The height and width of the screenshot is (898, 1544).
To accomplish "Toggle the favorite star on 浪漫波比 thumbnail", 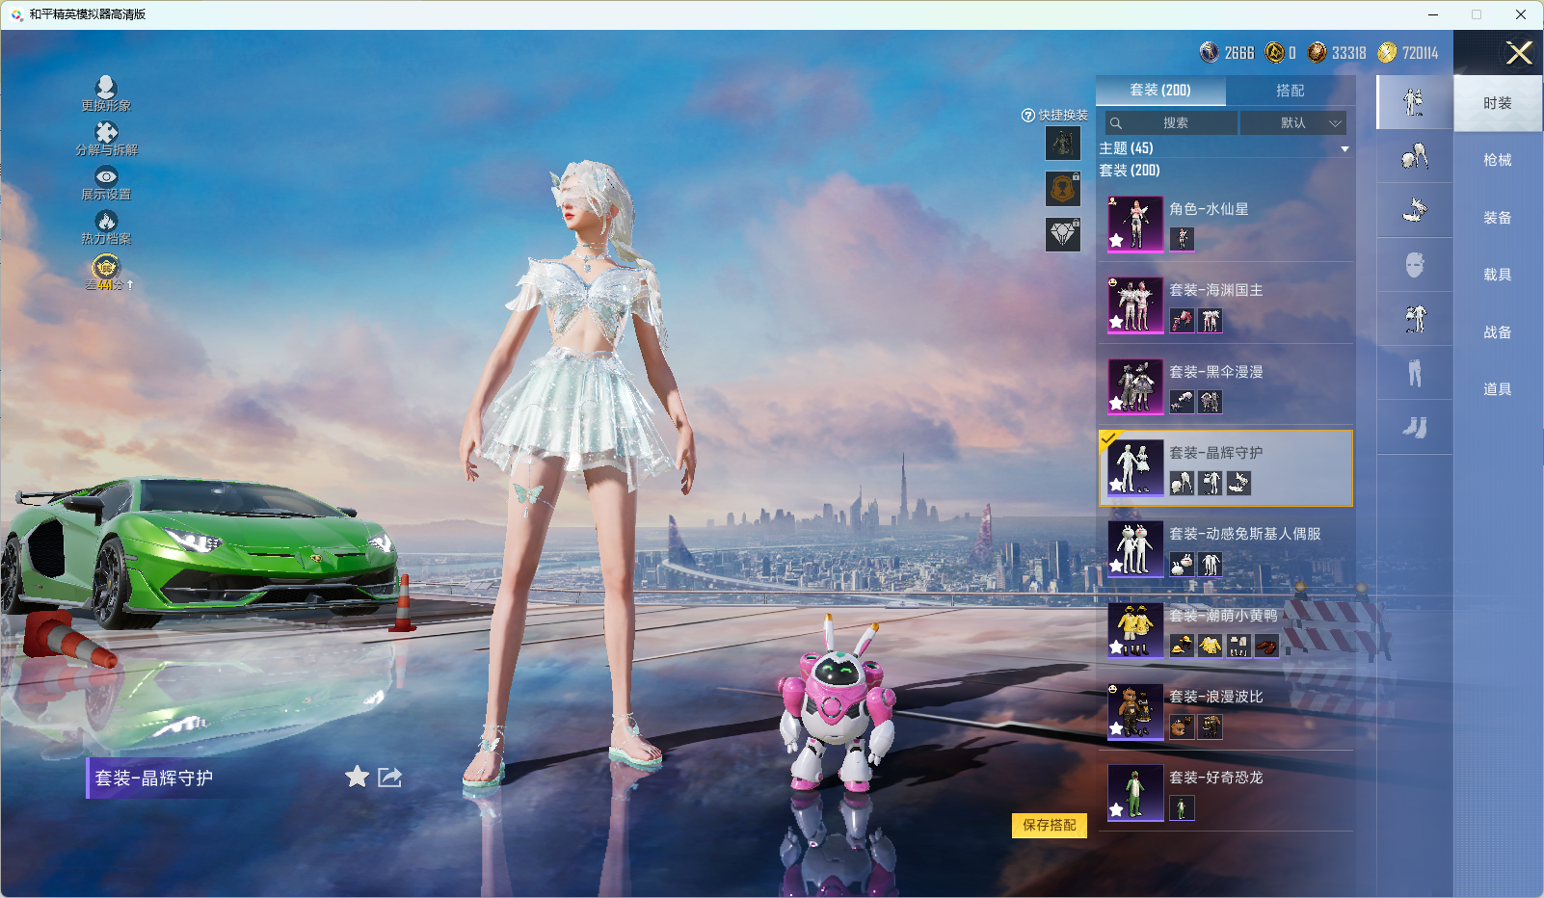I will click(x=1116, y=729).
